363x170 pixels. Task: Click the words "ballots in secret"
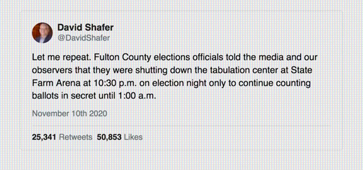point(65,96)
